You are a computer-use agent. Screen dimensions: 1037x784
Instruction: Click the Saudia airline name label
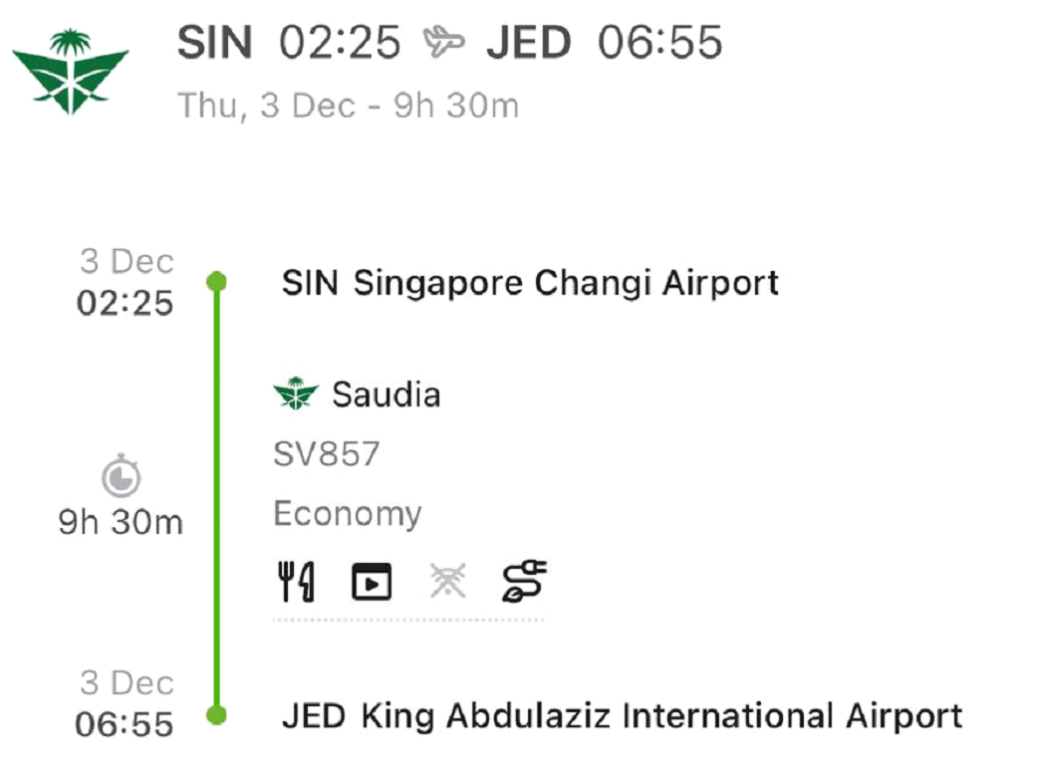[x=386, y=394]
